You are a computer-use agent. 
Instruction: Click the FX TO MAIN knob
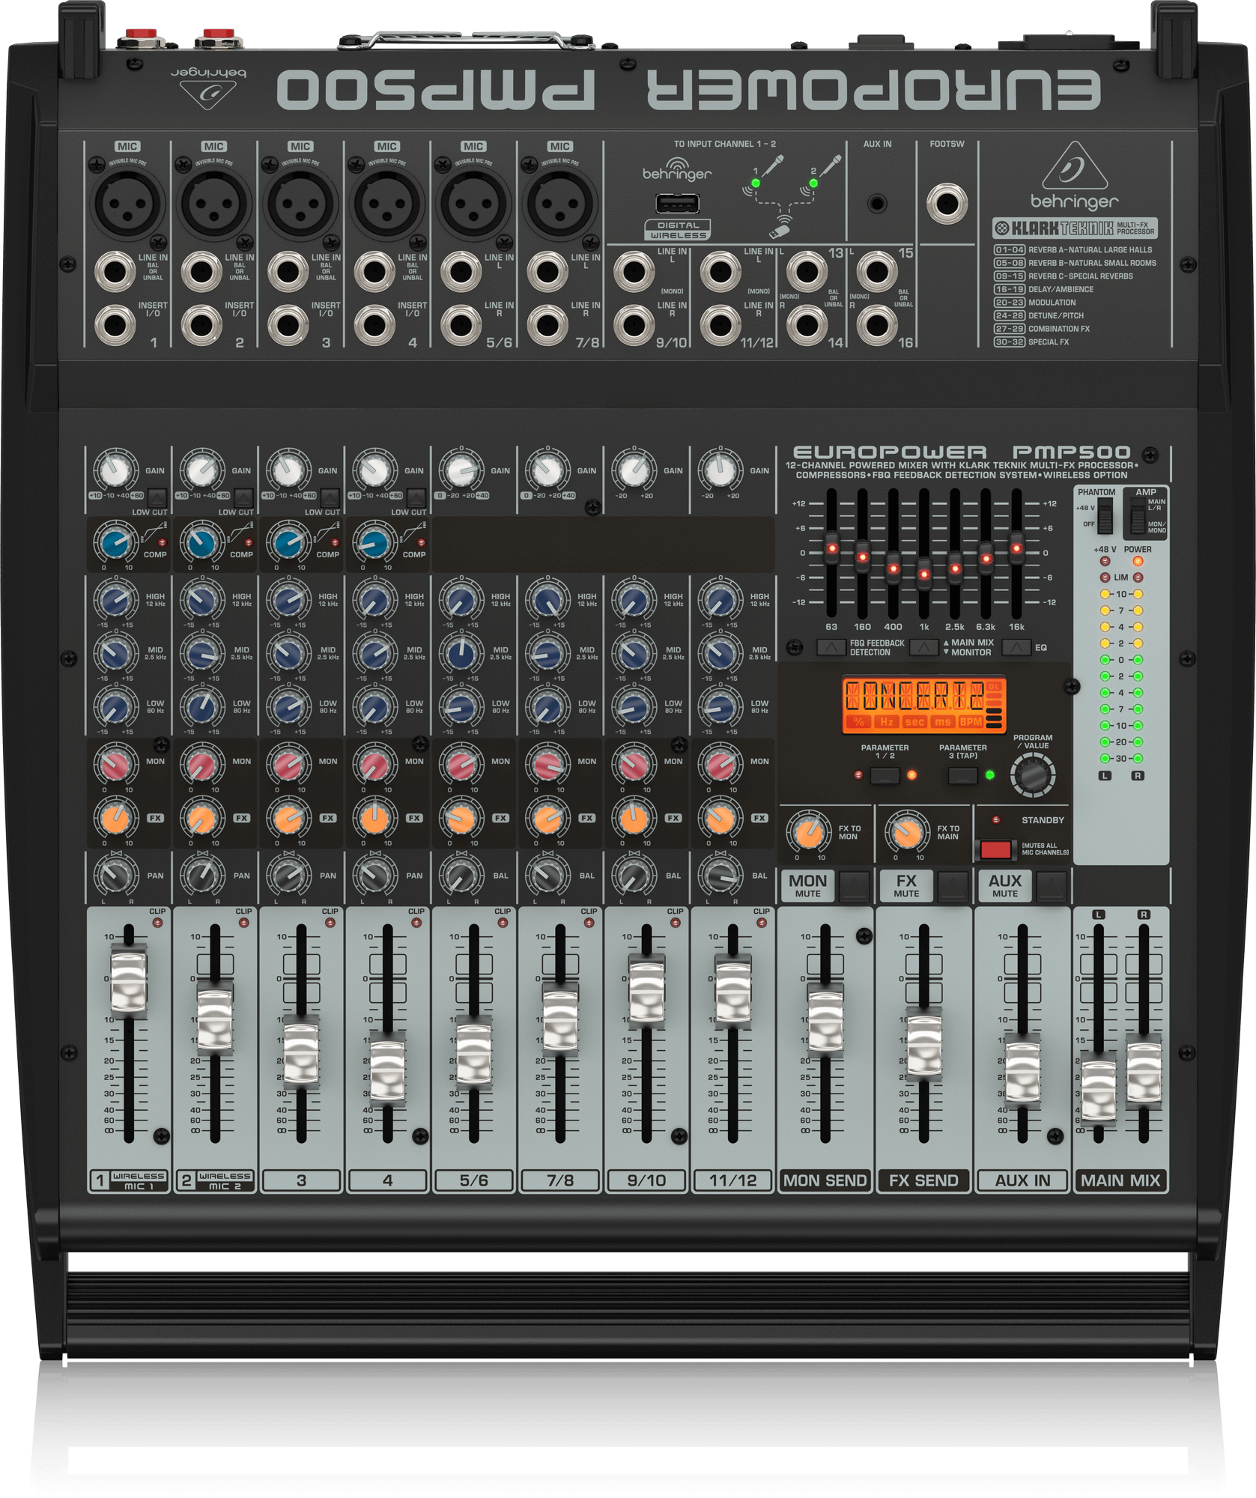coord(908,831)
